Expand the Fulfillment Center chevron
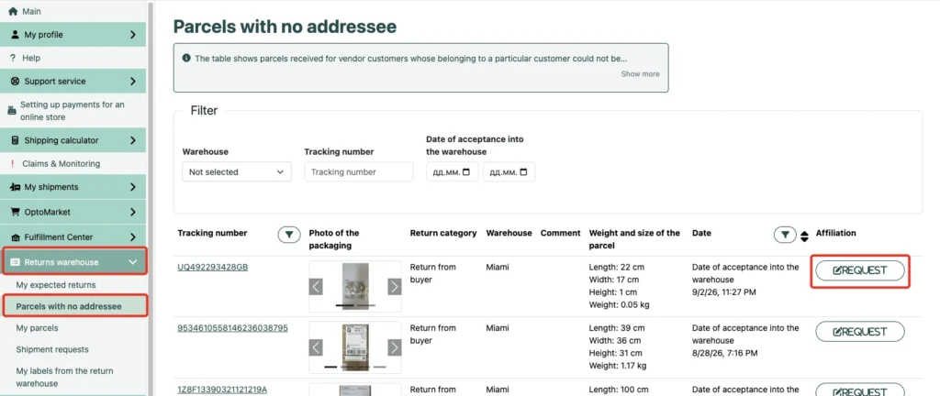Screen dimensions: 940x396 point(133,237)
